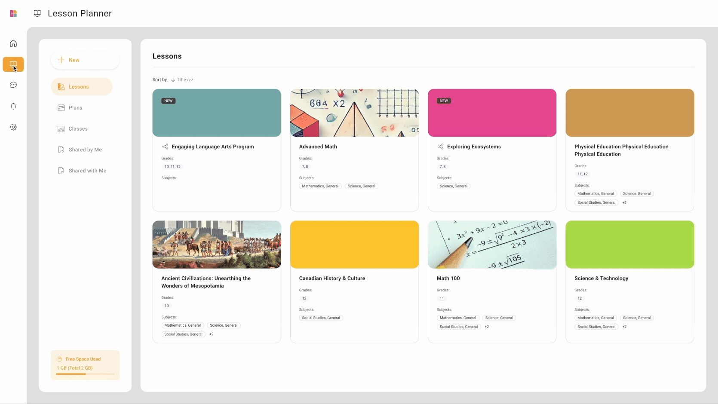This screenshot has width=718, height=404.
Task: Click the plus icon in New button
Action: pyautogui.click(x=61, y=60)
